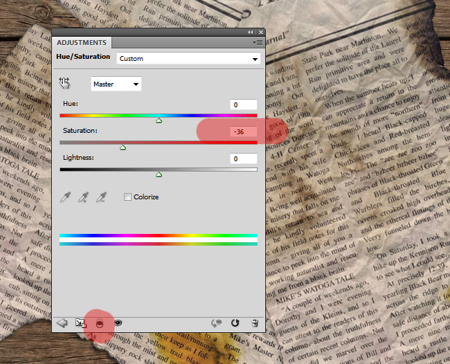This screenshot has width=450, height=364.
Task: Click the lower adjusted color spectrum bar
Action: 159,244
